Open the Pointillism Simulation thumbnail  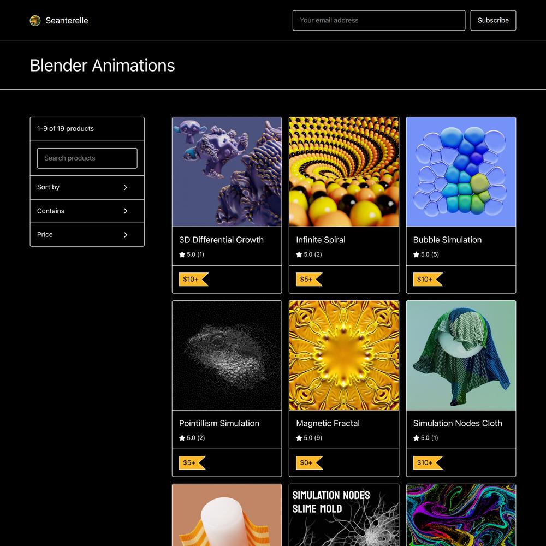(x=227, y=355)
